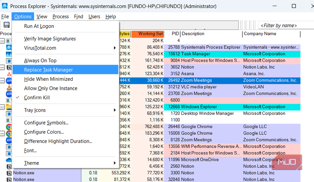Toggle Hide When Minimized

(x=65, y=79)
